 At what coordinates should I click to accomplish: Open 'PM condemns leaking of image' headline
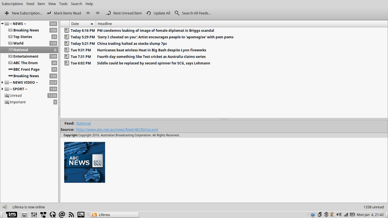pos(156,30)
